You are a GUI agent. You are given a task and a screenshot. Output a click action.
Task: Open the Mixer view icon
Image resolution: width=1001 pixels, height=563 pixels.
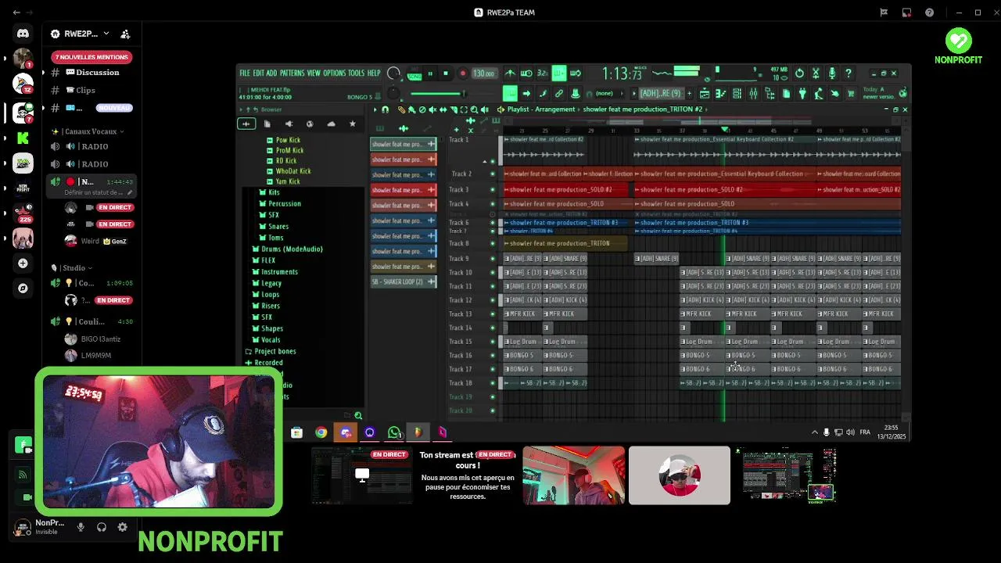pos(753,94)
